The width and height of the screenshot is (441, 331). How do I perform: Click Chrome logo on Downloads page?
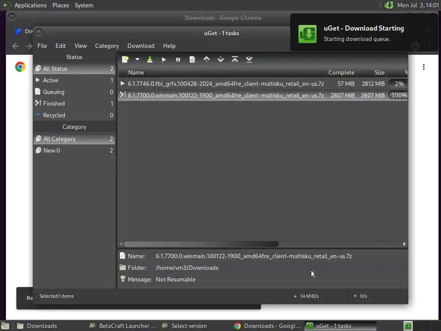coord(20,67)
